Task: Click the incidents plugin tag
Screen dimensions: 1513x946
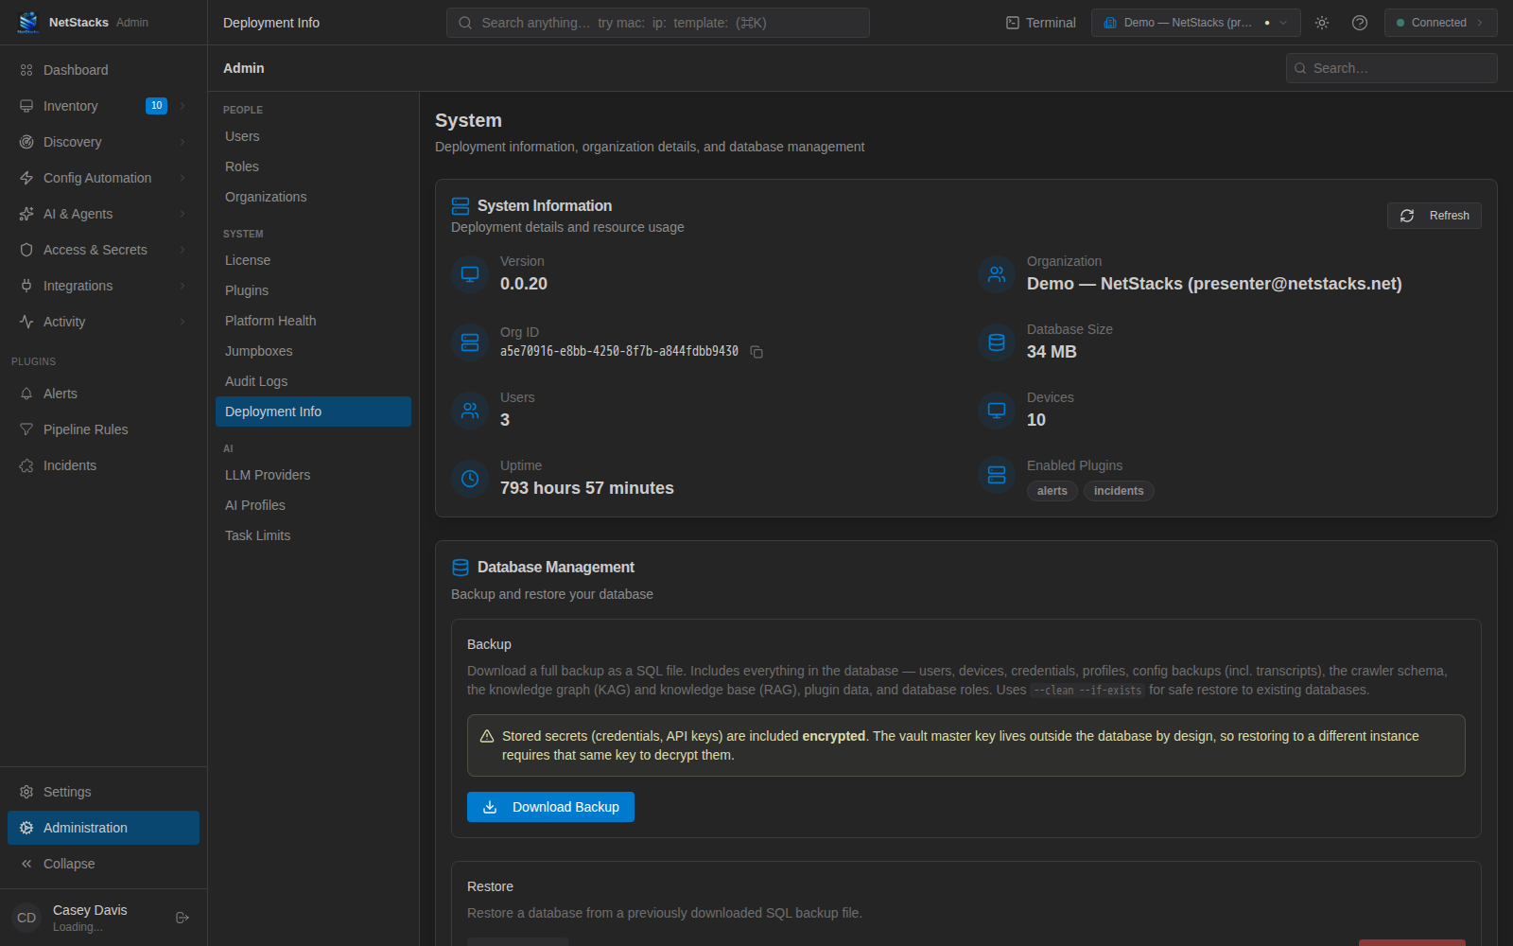Action: click(1119, 491)
